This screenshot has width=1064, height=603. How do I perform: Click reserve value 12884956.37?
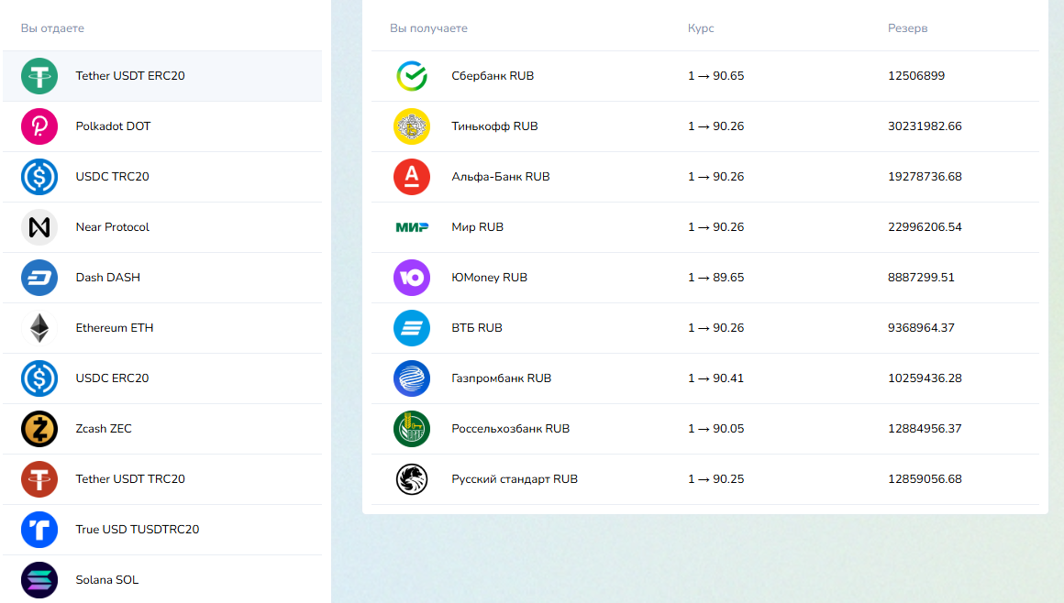[x=925, y=429]
